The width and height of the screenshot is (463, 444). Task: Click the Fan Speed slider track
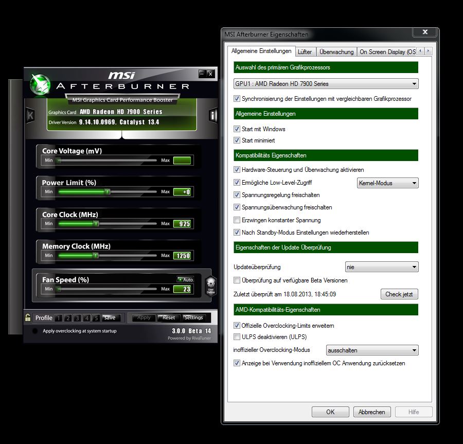click(108, 289)
